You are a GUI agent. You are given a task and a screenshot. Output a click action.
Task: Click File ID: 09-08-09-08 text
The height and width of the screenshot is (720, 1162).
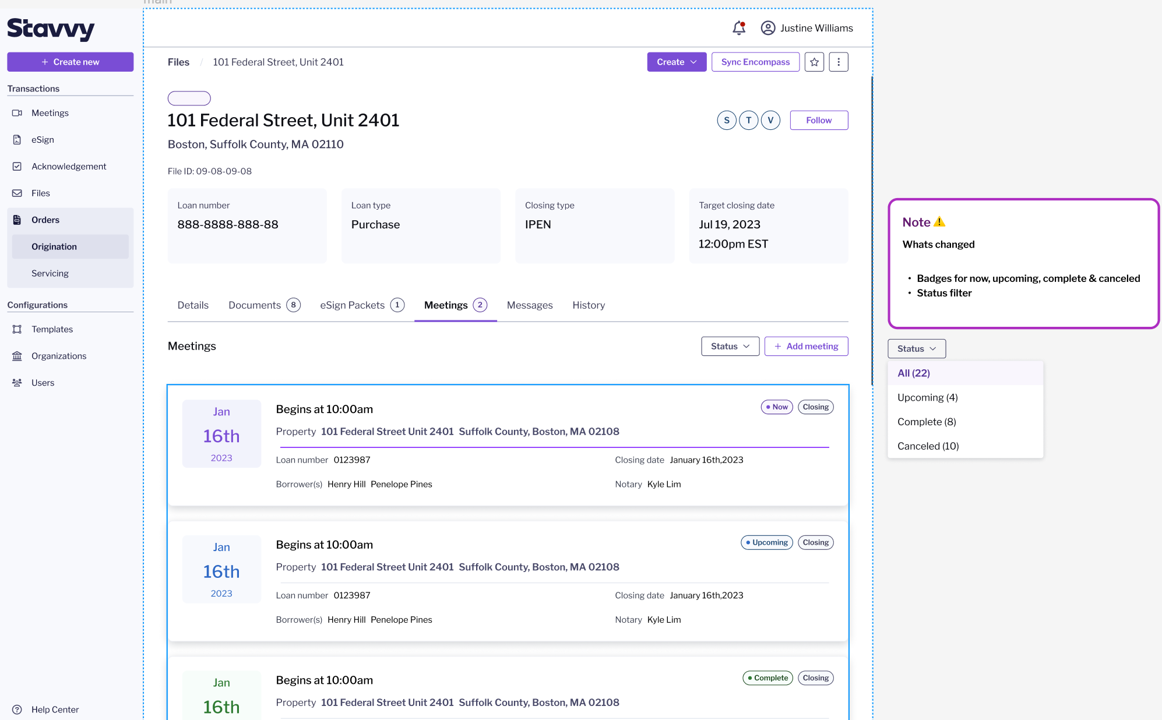tap(210, 171)
